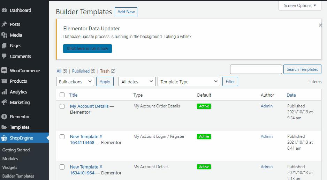This screenshot has height=180, width=327.
Task: Click the Apply button
Action: (105, 82)
